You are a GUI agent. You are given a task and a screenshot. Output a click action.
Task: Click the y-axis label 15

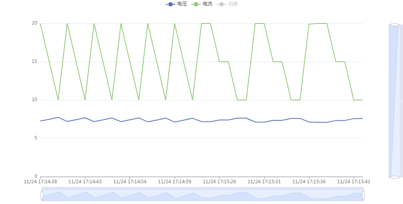34,61
